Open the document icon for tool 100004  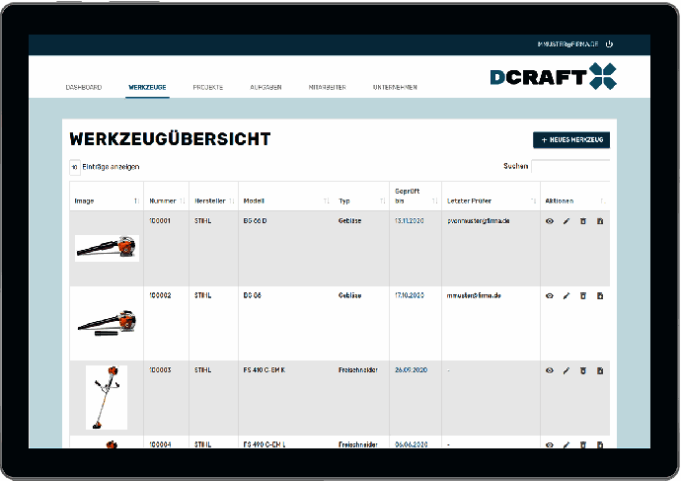point(600,444)
